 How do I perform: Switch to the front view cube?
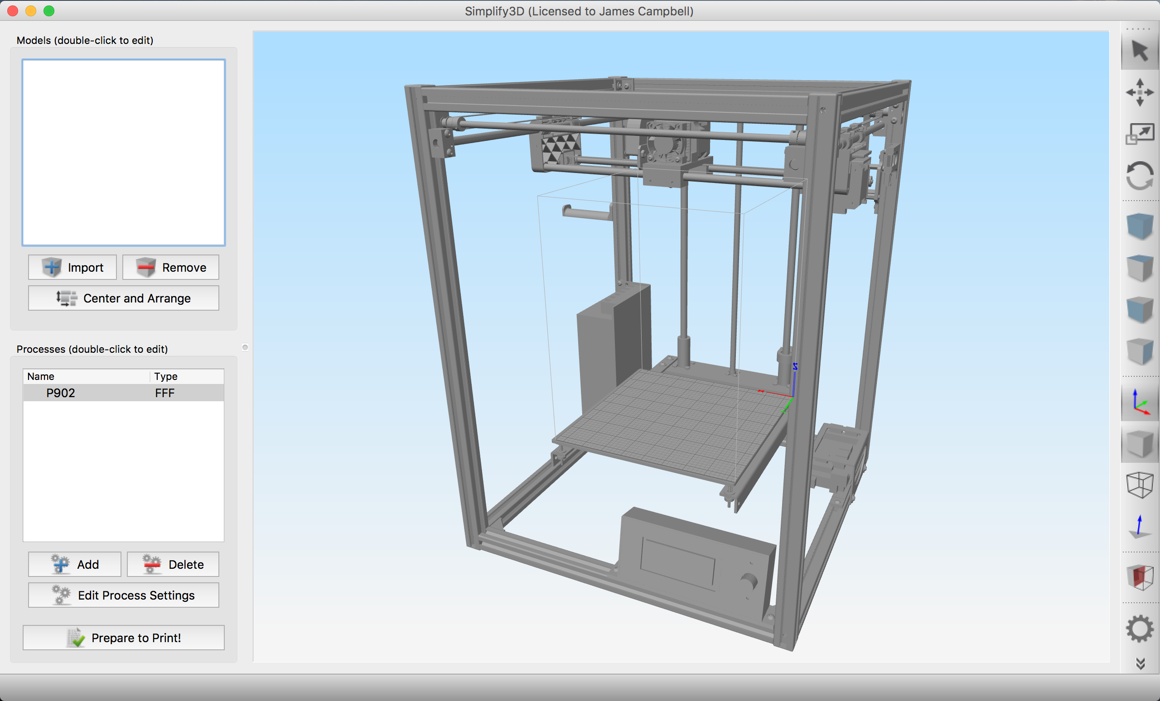(x=1140, y=310)
